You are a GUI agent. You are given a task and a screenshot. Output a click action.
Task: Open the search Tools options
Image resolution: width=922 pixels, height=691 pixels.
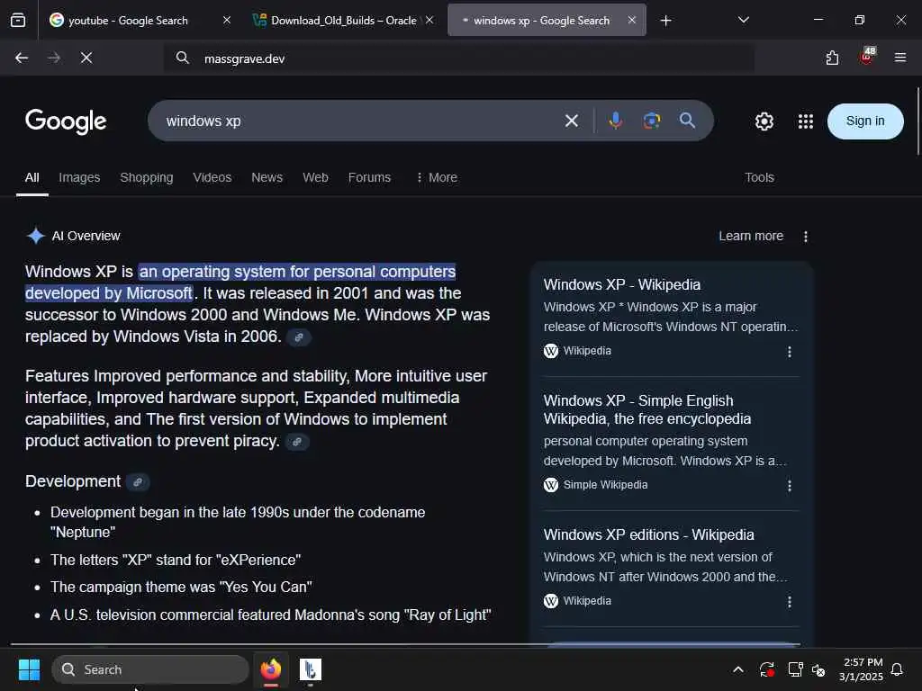click(x=759, y=177)
